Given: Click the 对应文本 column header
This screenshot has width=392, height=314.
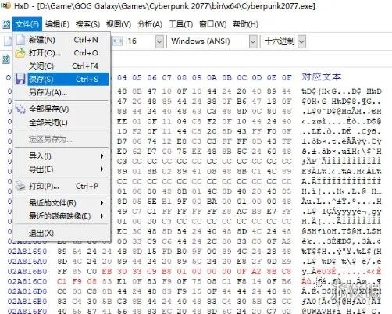Looking at the screenshot, I should point(321,77).
